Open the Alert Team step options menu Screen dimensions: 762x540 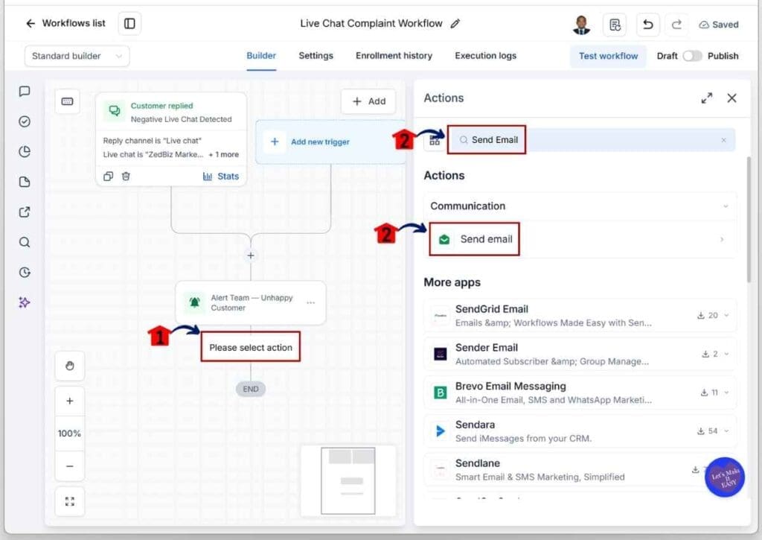(x=311, y=302)
